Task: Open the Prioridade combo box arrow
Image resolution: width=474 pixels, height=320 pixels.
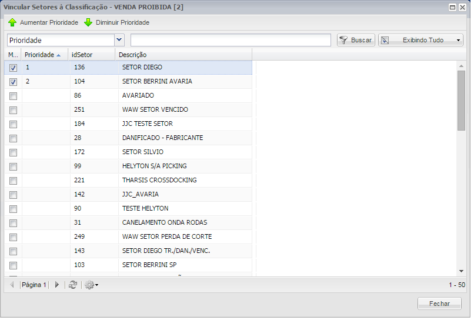Action: coord(119,40)
